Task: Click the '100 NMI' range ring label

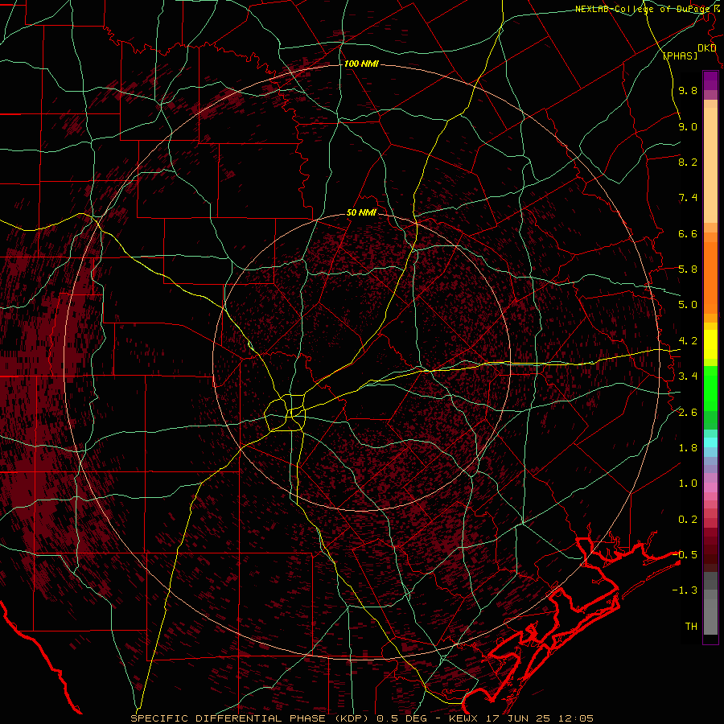Action: pos(361,64)
